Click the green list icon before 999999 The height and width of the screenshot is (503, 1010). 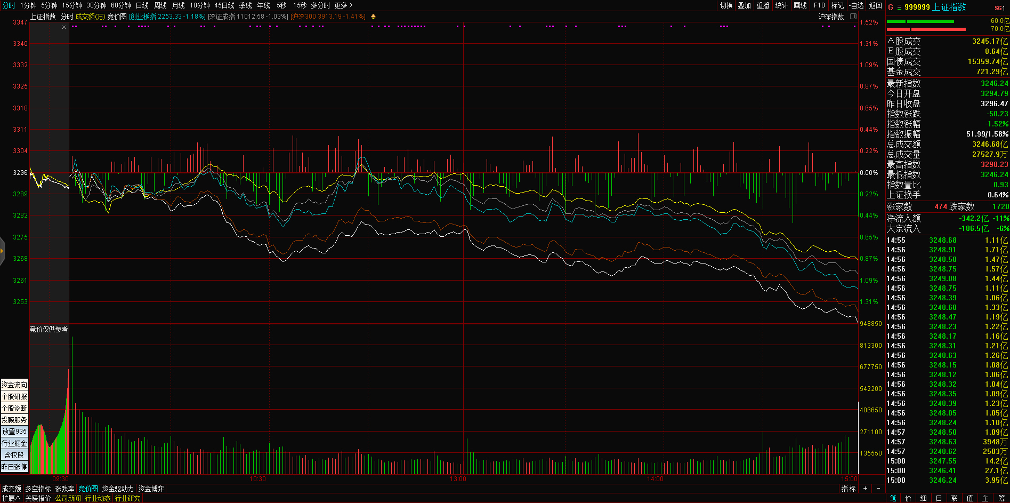click(x=899, y=7)
